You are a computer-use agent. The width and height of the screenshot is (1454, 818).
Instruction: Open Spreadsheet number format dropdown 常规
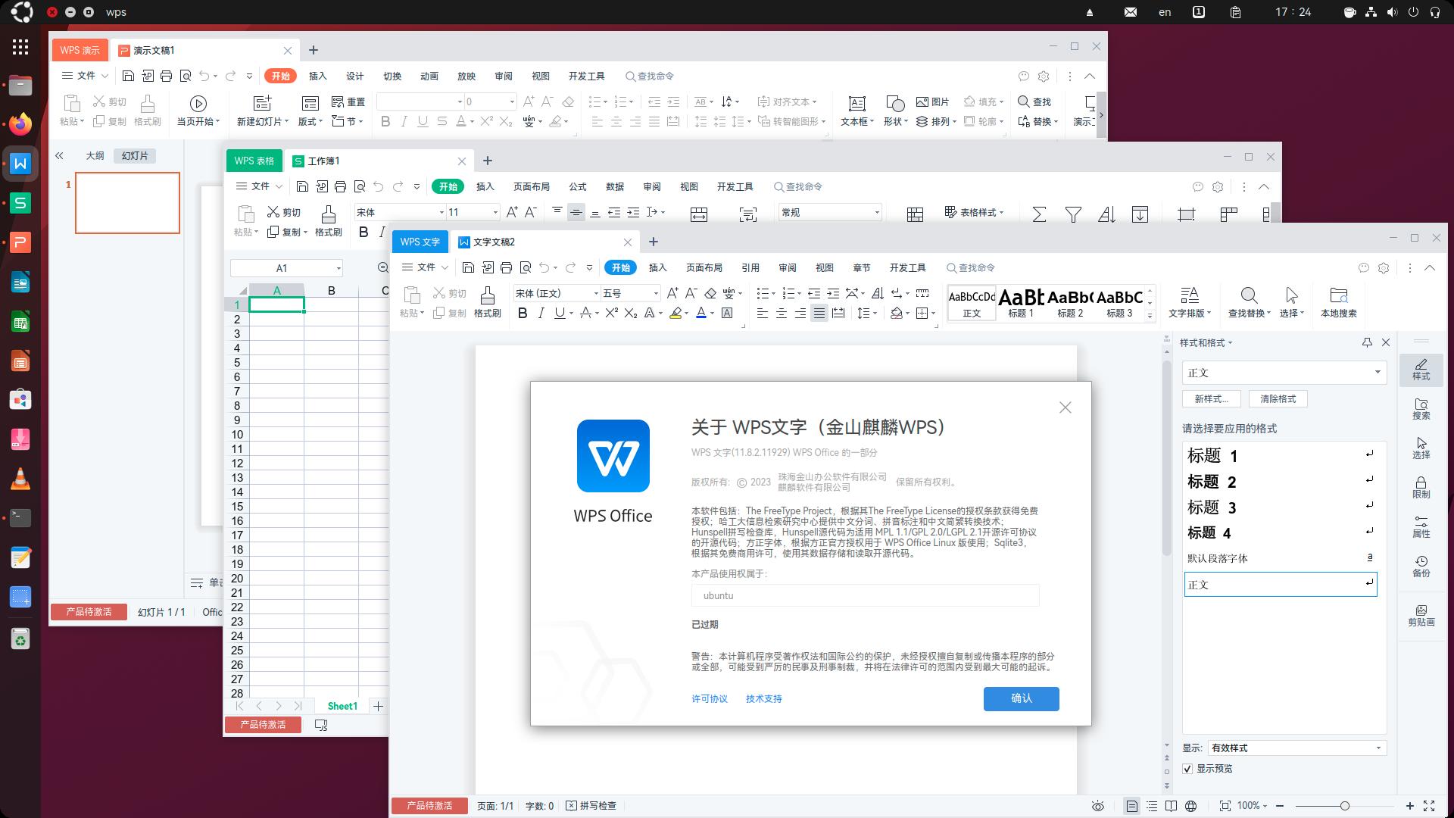pos(877,212)
